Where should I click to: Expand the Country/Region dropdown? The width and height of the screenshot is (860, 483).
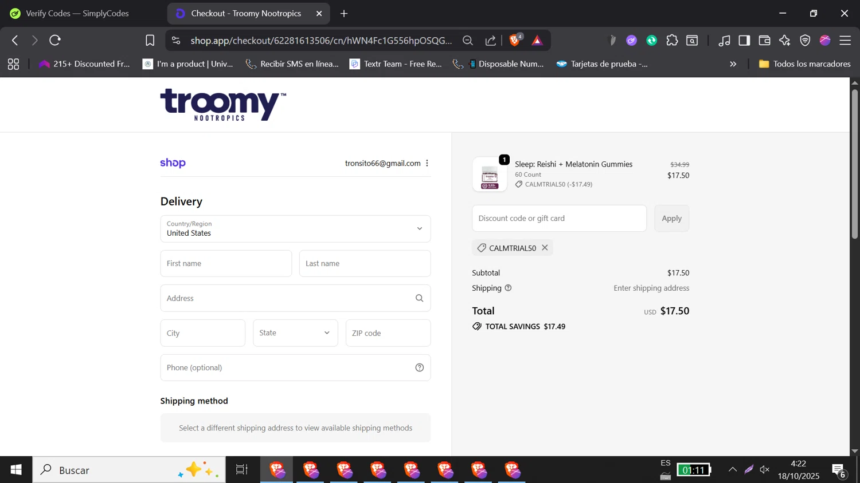coord(295,229)
